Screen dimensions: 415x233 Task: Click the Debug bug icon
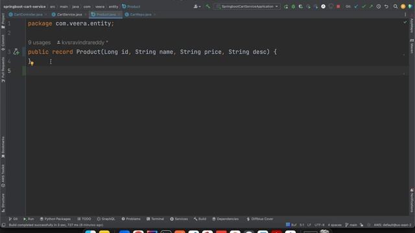tap(293, 6)
